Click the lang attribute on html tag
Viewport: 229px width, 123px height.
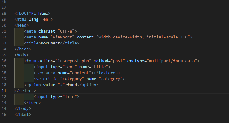[34, 19]
